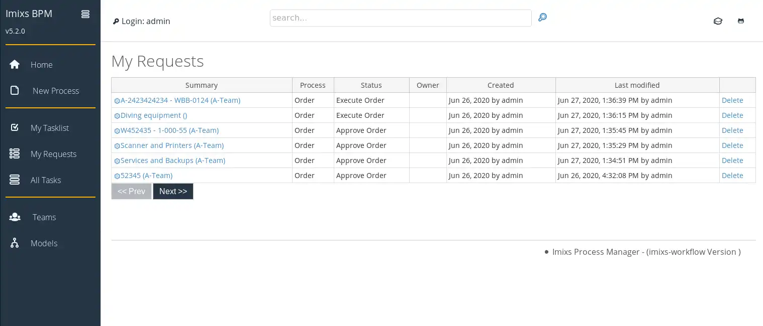Click the New Process document icon

[x=15, y=91]
